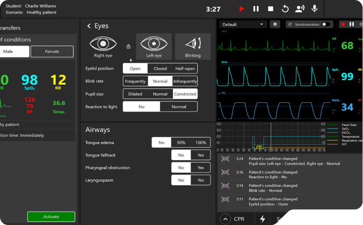Screen dimensions: 363x225
Task: Click the red alarm bell icon
Action: [343, 24]
